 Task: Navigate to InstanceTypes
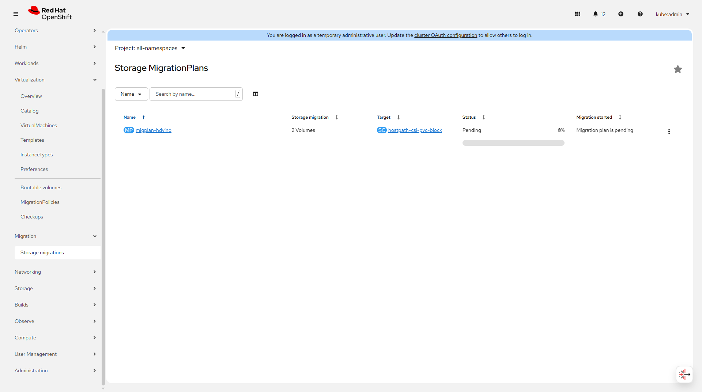coord(37,155)
